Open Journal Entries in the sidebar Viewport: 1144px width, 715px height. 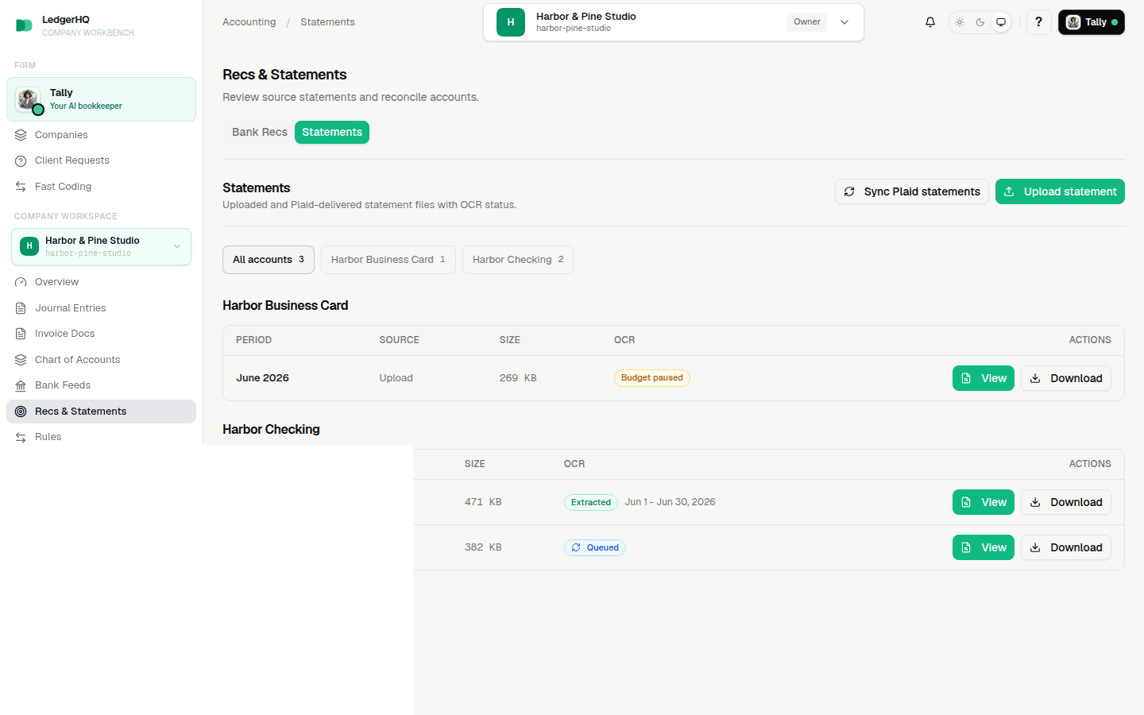(x=102, y=308)
